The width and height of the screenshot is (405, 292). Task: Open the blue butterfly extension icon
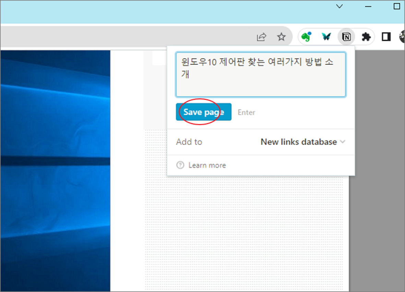326,37
